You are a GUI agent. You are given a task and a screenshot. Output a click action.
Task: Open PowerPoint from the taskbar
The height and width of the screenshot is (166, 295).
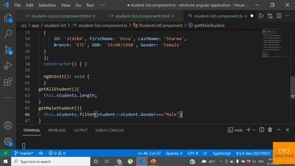tap(153, 161)
